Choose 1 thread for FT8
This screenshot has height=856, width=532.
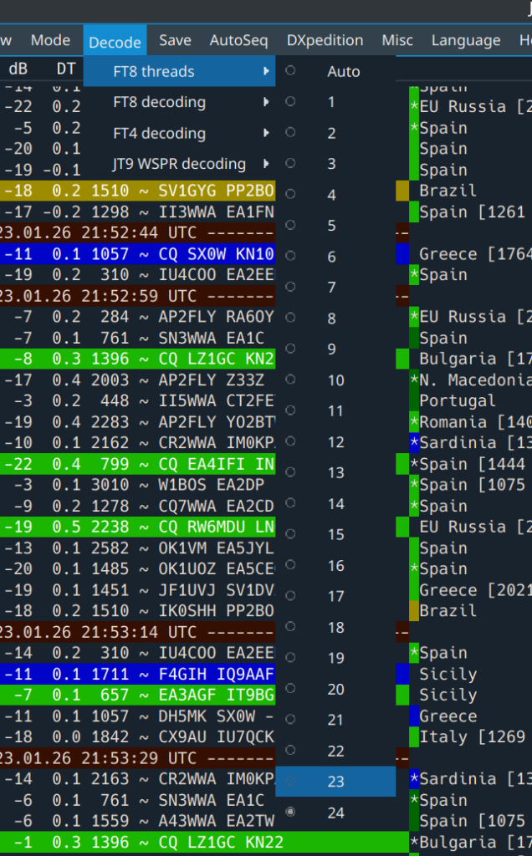coord(332,102)
